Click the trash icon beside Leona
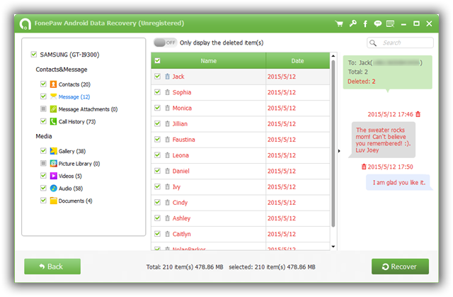Viewport: 453px width, 297px height. tap(167, 155)
